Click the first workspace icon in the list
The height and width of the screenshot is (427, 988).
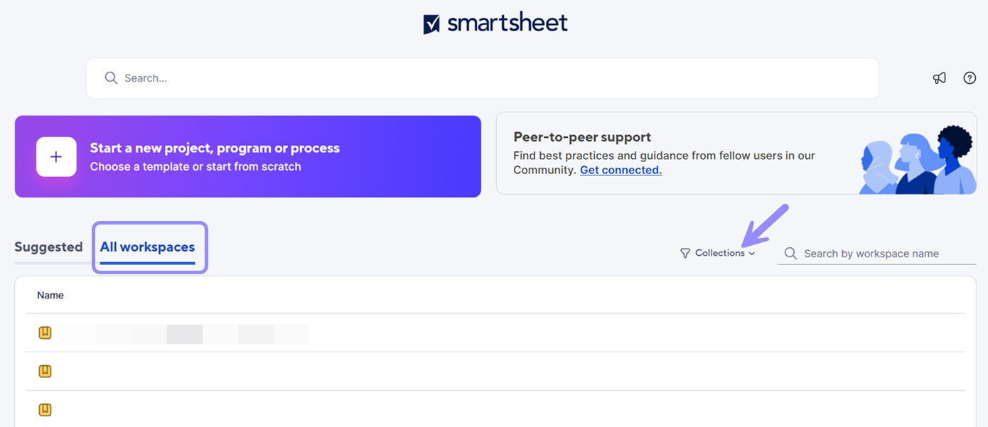pyautogui.click(x=45, y=333)
